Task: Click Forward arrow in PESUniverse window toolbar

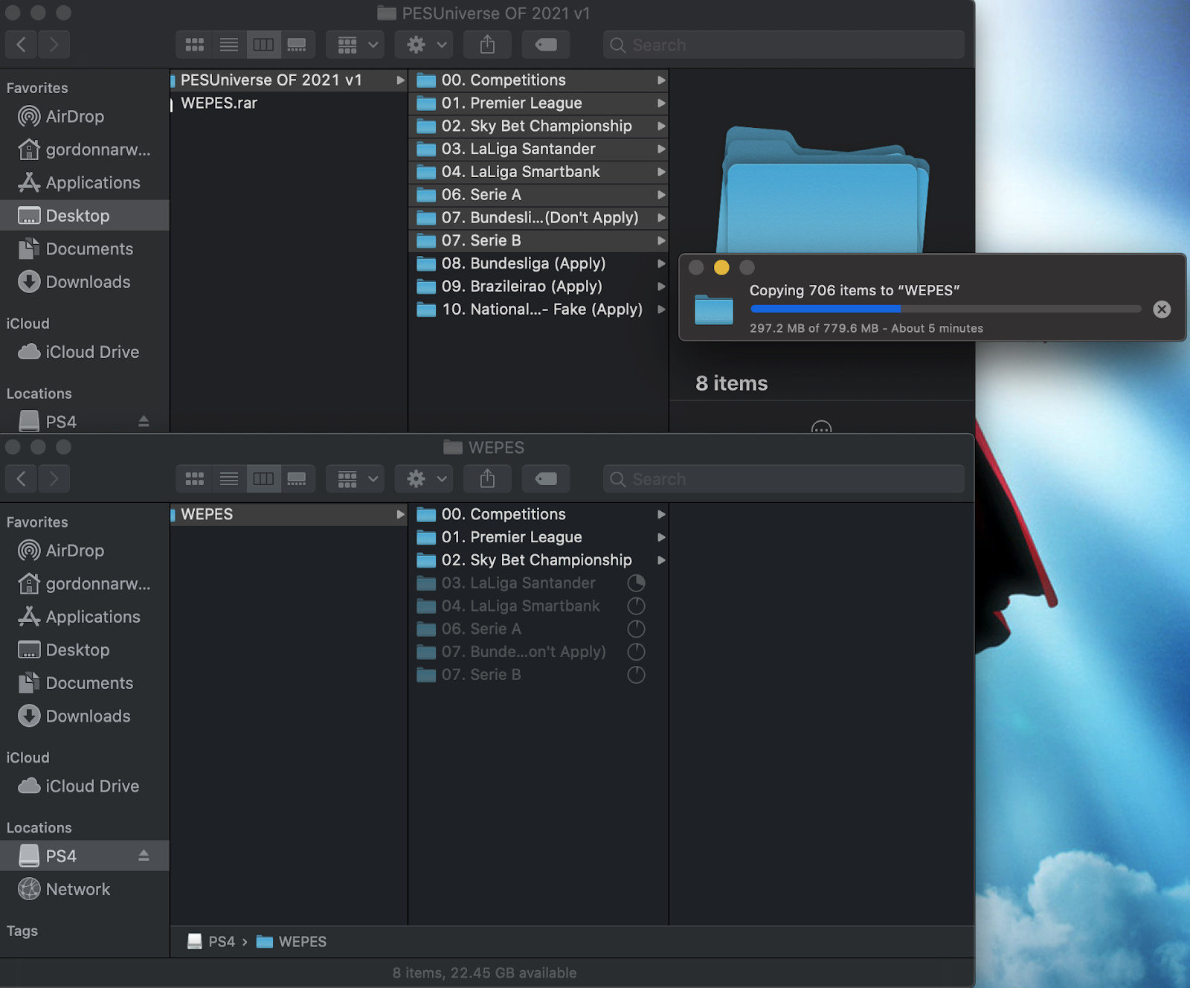Action: [54, 45]
